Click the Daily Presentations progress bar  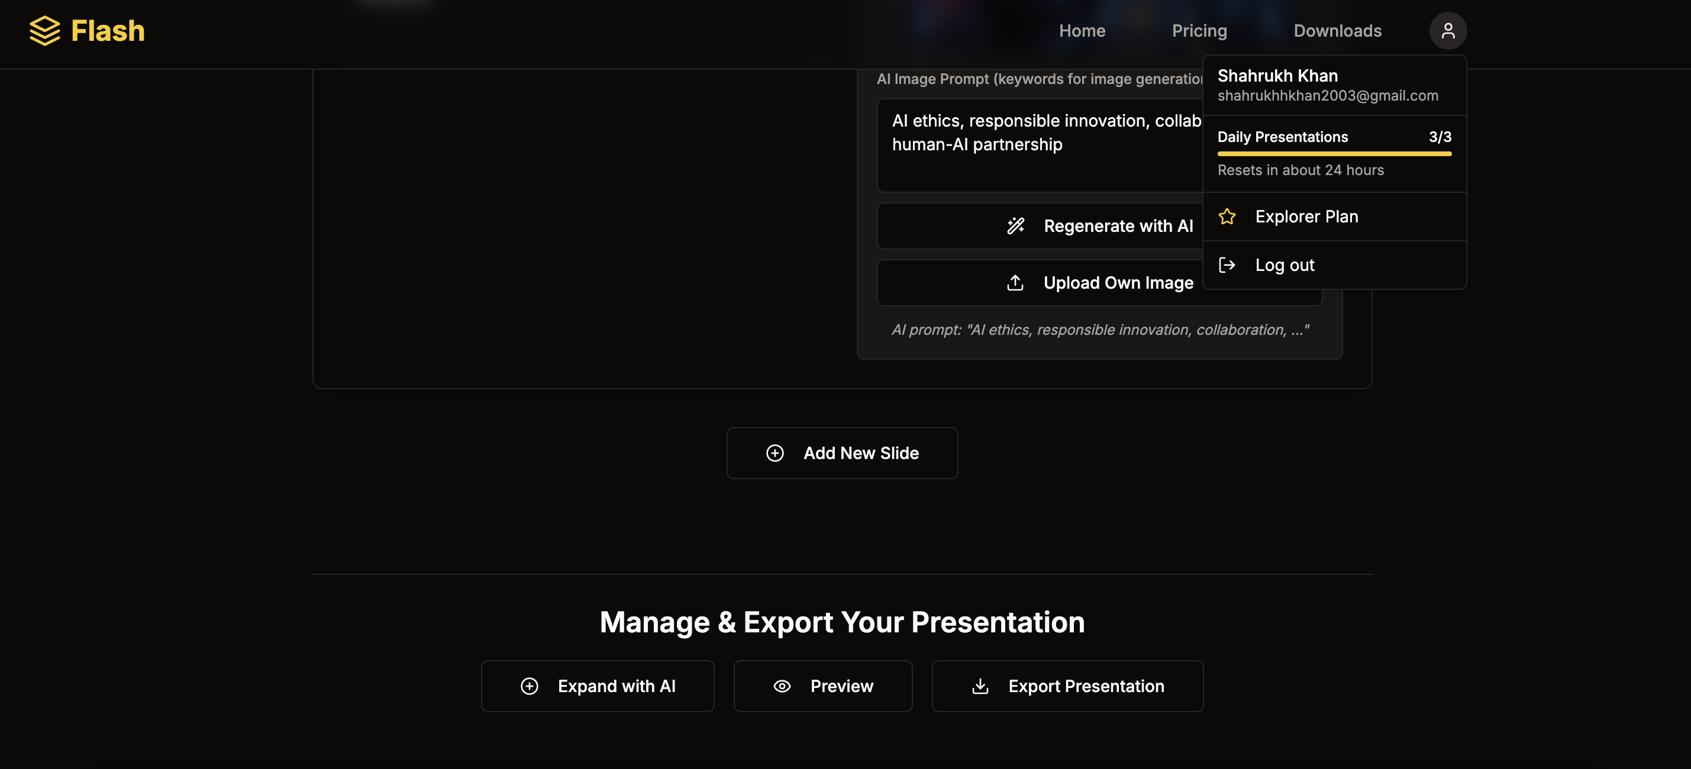1334,154
